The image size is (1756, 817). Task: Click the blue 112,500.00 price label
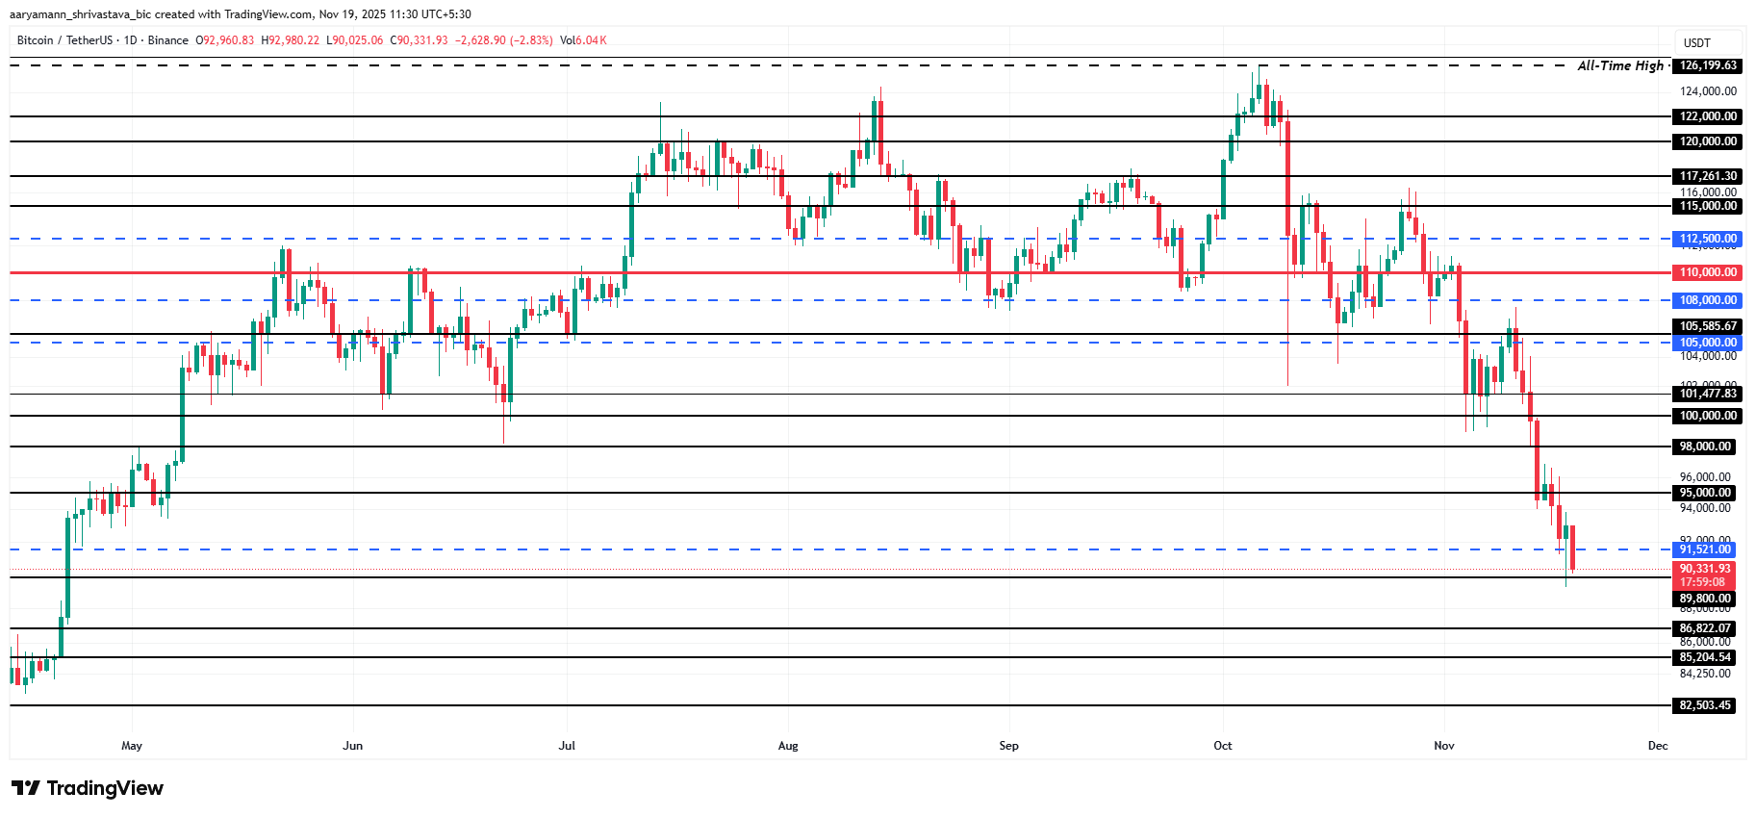[x=1708, y=239]
